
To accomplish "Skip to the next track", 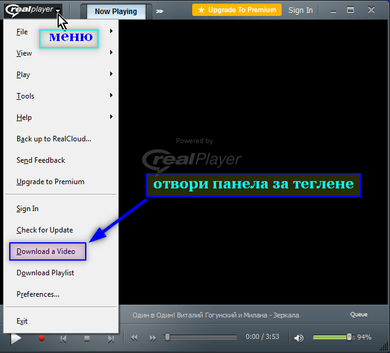I will click(x=110, y=338).
